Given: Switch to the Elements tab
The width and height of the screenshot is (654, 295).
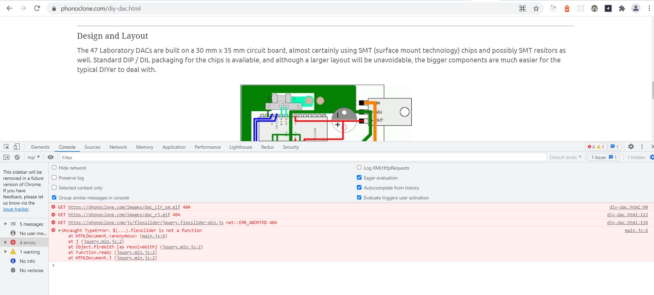Looking at the screenshot, I should (40, 147).
